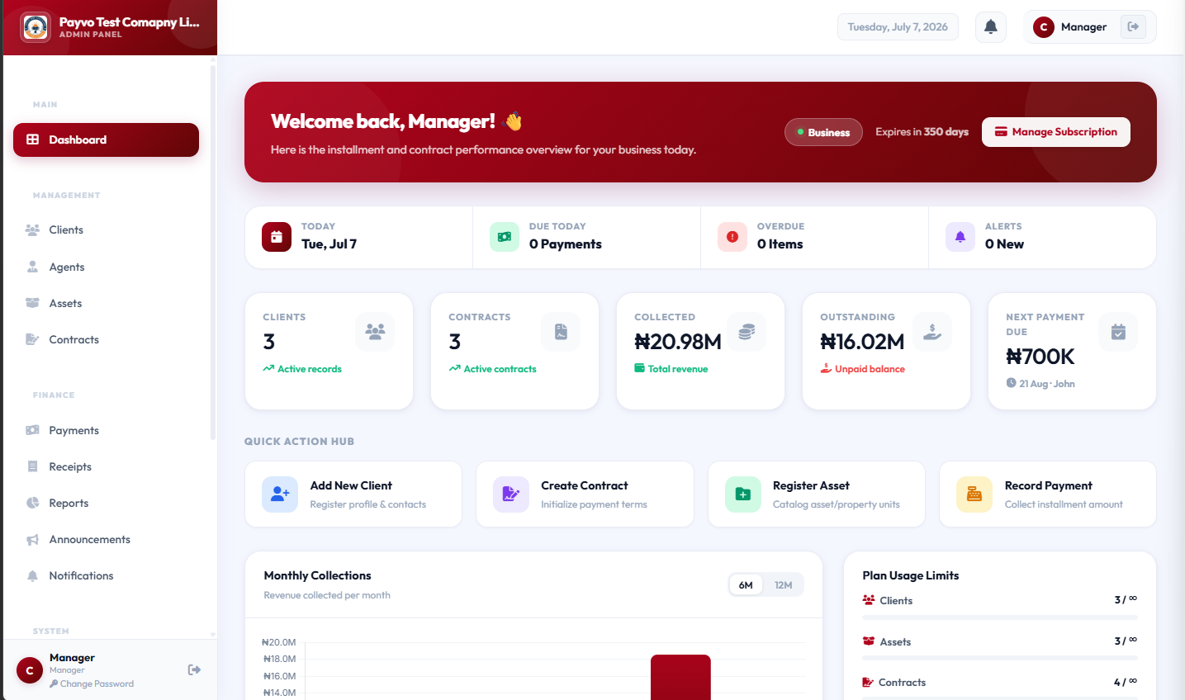
Task: Open the Create Contract quick action
Action: 585,494
